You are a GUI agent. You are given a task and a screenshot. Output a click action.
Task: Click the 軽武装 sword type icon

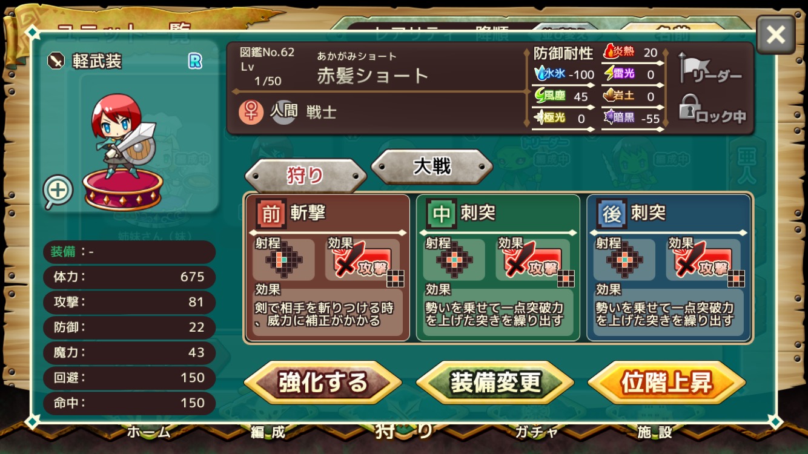(x=56, y=61)
